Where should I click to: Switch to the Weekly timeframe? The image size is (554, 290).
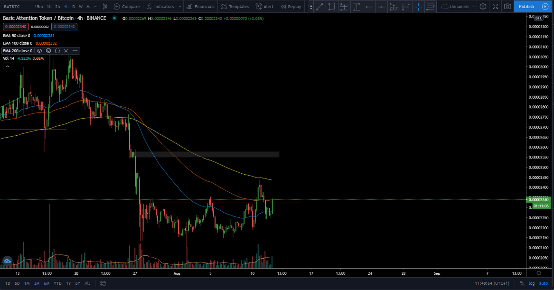81,6
